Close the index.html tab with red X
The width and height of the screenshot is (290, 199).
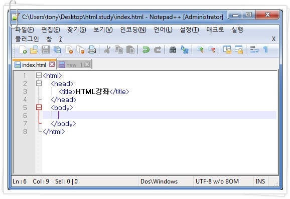pyautogui.click(x=52, y=64)
